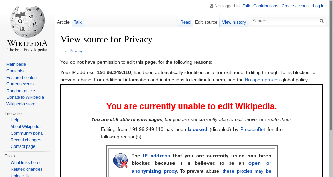Viewport: 333px width, 177px height.
Task: Click the Privacy back link
Action: [x=76, y=51]
